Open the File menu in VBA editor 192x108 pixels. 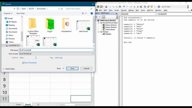100,10
